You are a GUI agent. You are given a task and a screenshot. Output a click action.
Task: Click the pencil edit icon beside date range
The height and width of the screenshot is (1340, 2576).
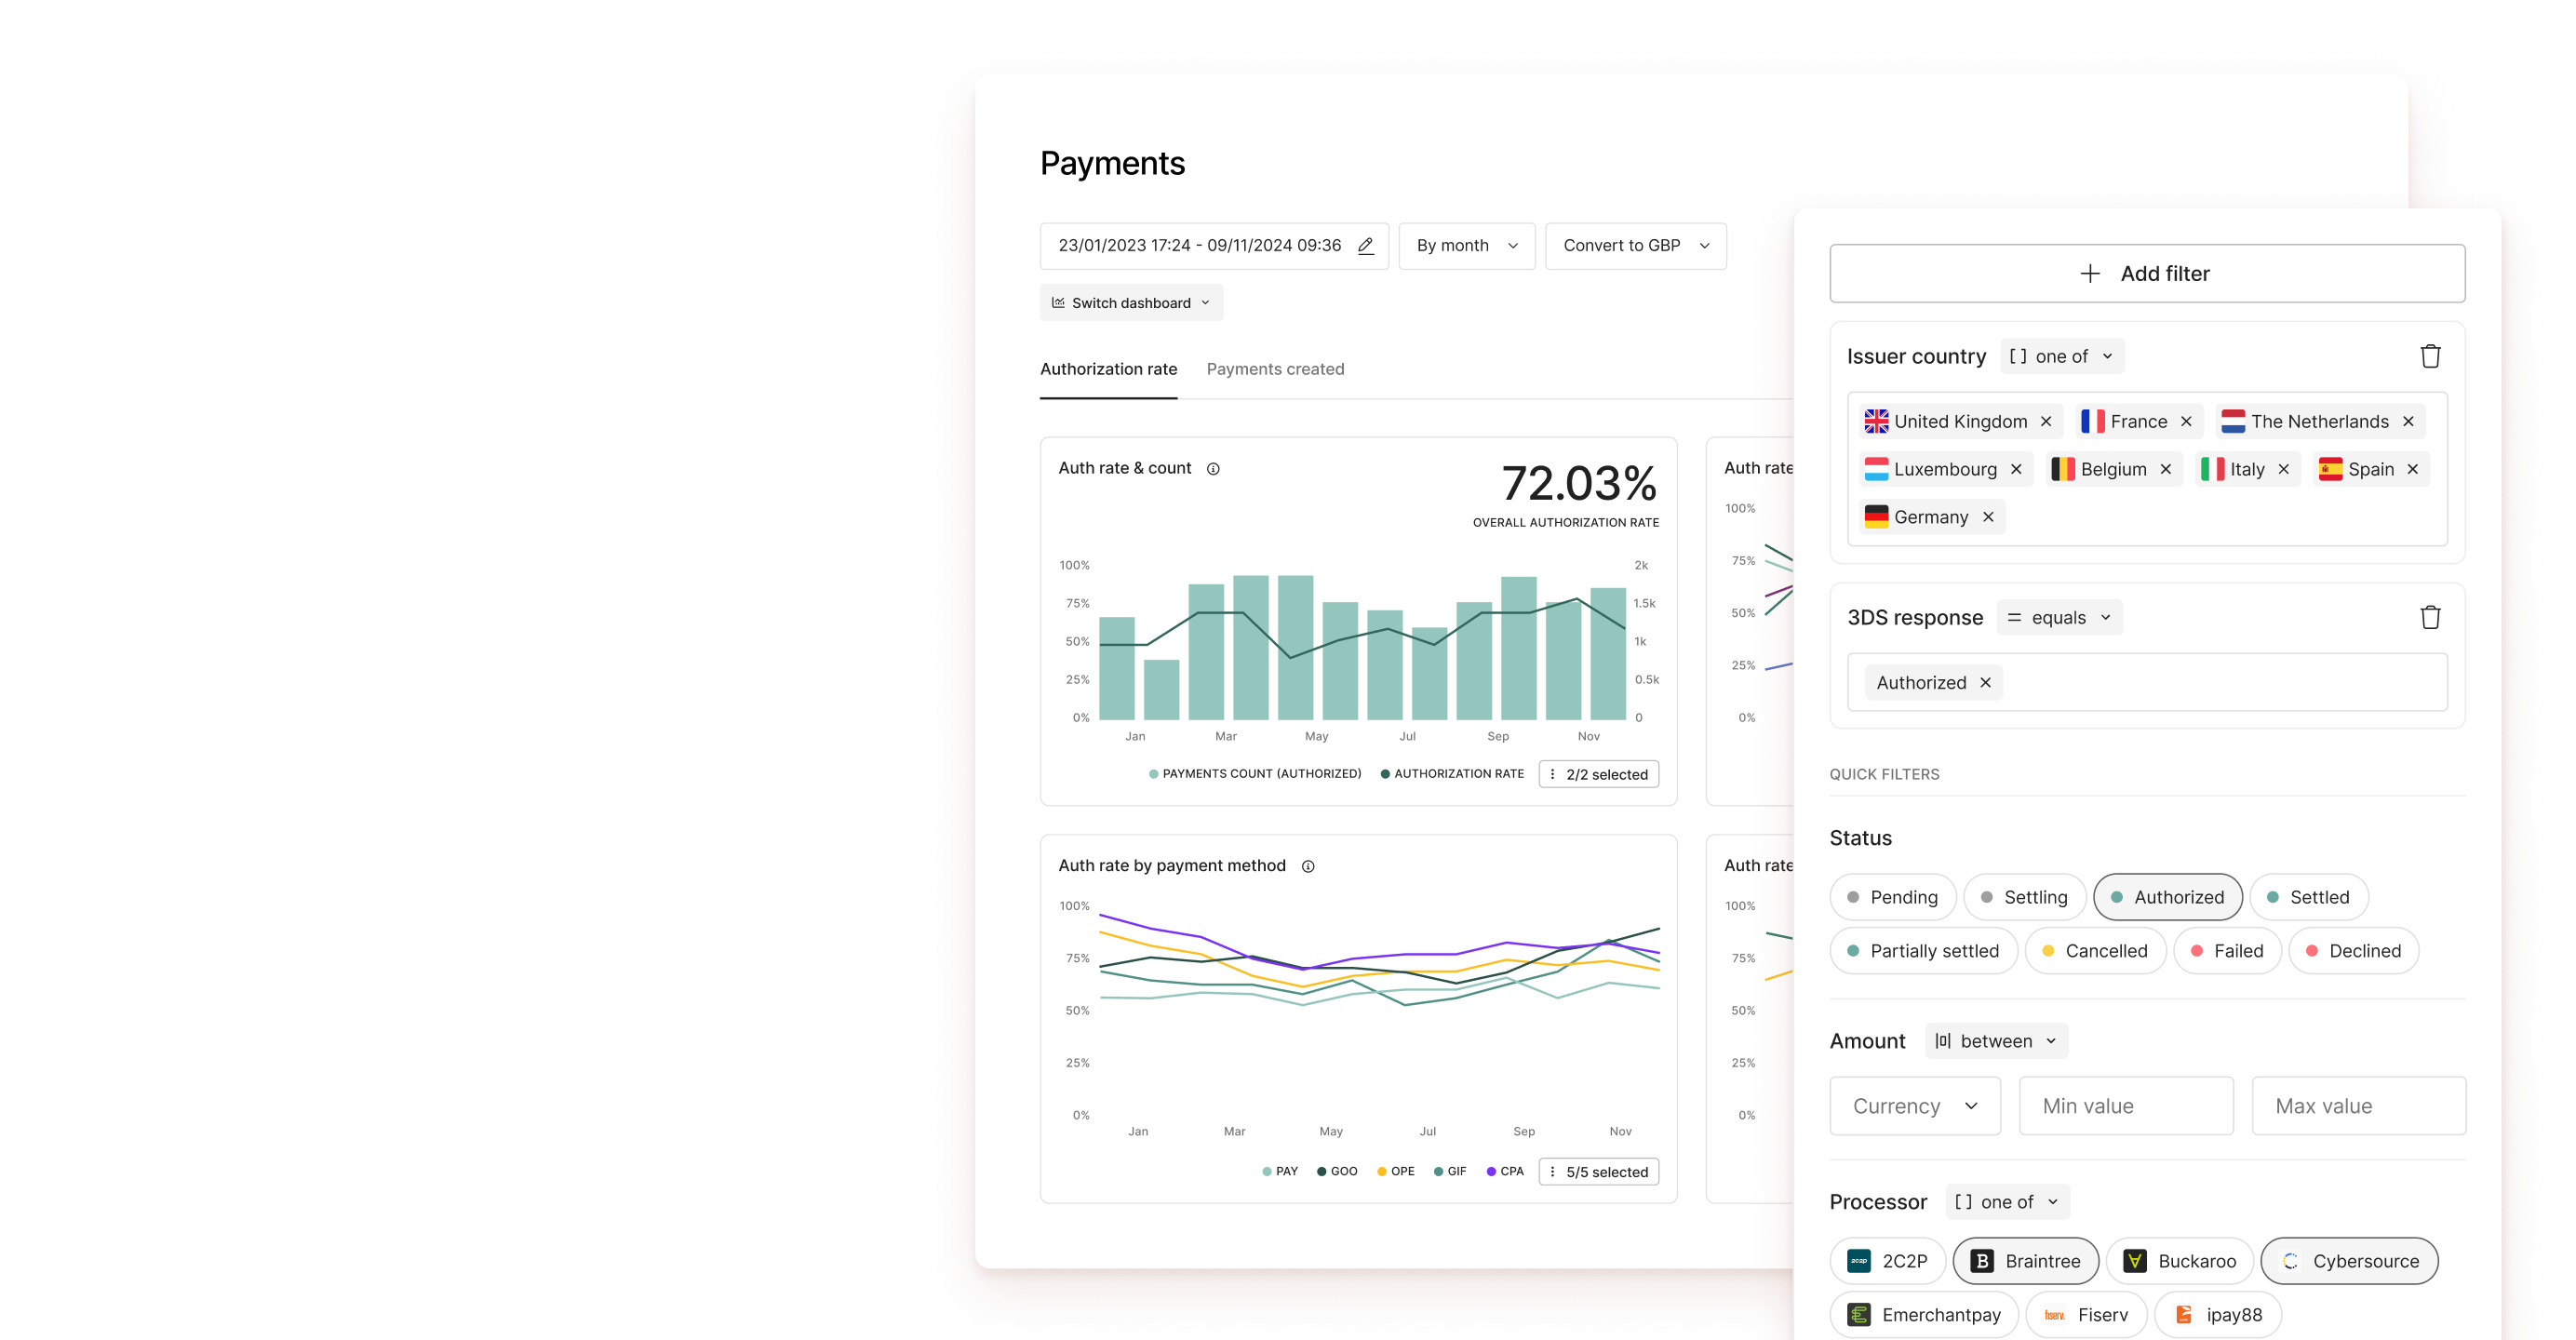pos(1365,246)
